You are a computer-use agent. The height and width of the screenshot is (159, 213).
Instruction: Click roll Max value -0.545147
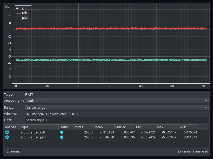point(169,132)
